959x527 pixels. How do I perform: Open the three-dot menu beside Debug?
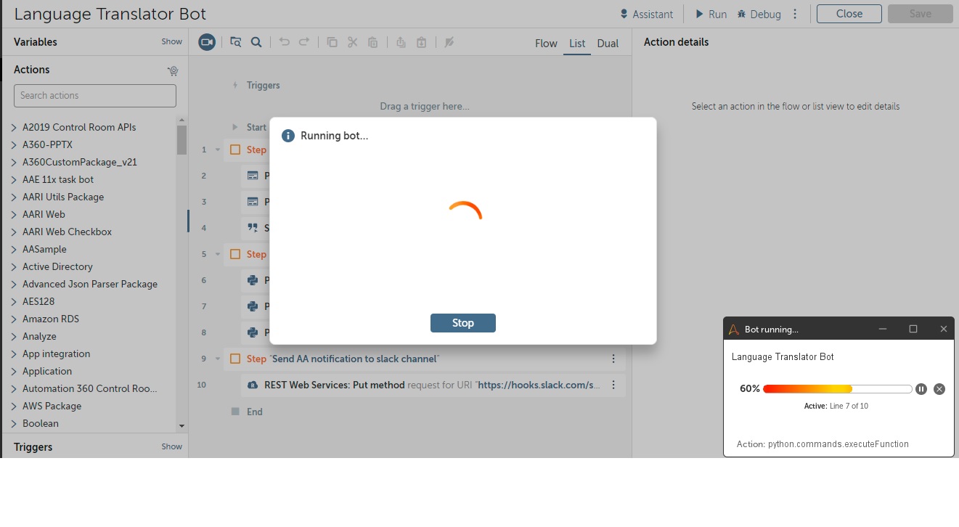tap(795, 14)
